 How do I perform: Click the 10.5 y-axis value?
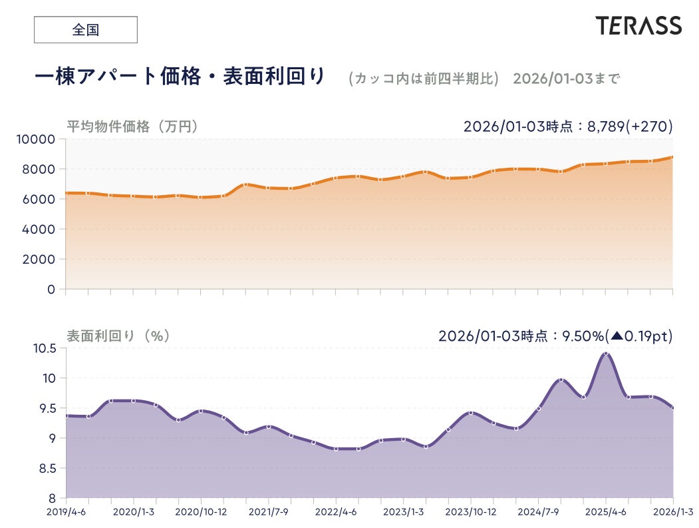45,348
